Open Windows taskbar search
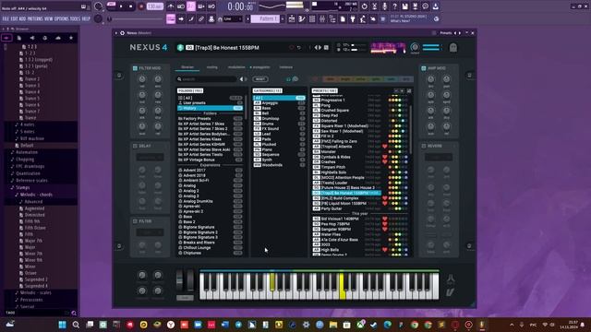 (76, 325)
